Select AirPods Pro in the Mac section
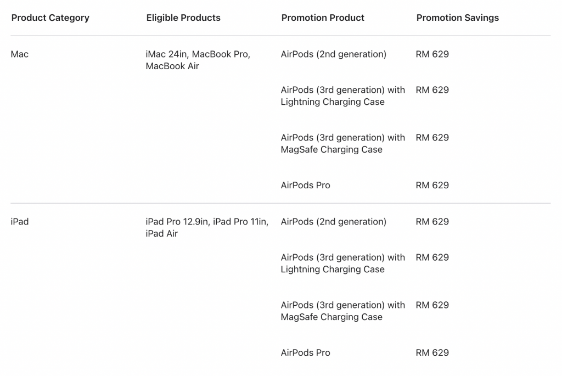Screen dimensions: 562x376 click(305, 186)
